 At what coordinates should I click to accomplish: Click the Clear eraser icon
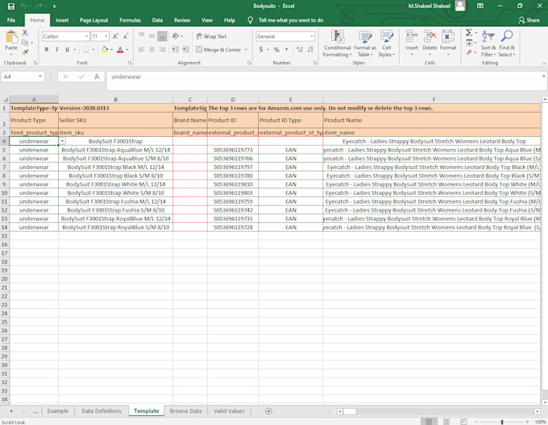(469, 52)
